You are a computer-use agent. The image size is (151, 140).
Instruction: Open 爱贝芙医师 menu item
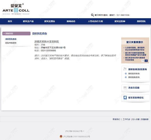(x=120, y=21)
